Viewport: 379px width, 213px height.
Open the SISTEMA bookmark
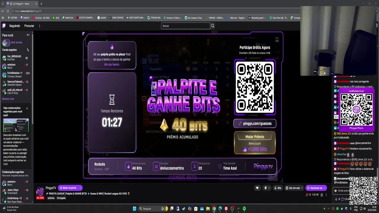12,18
